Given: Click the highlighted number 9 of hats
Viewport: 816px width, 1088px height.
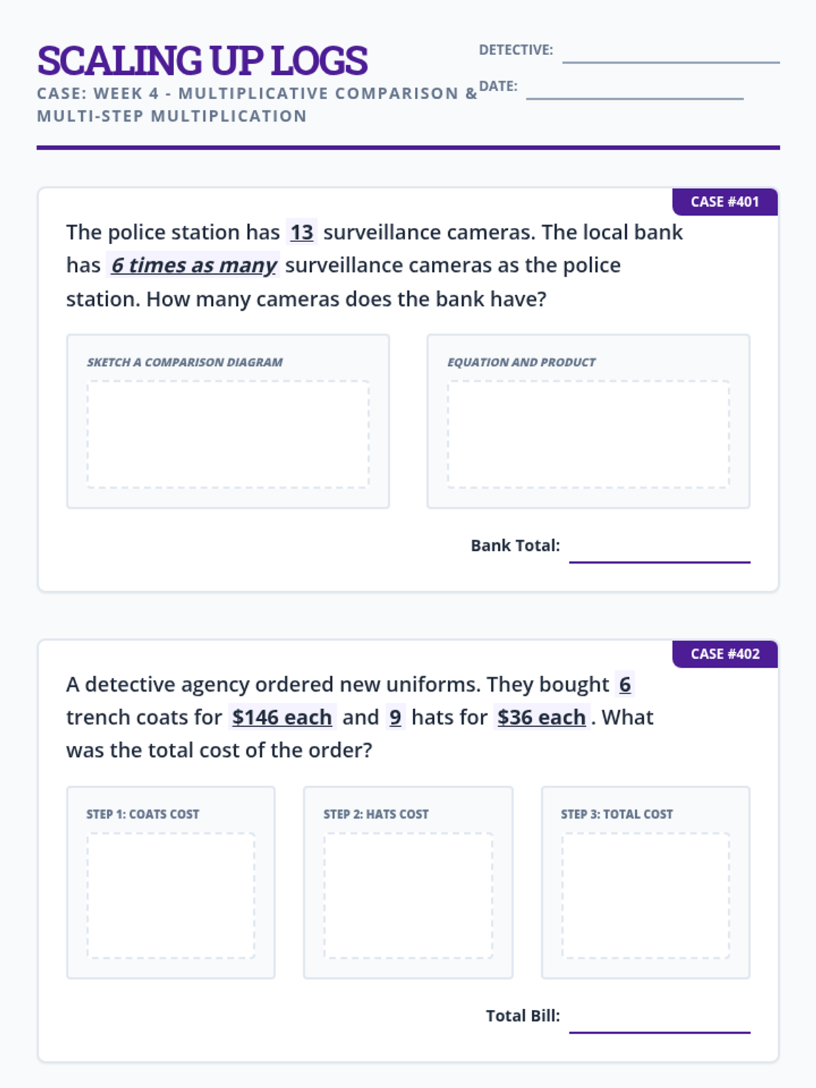Looking at the screenshot, I should point(395,717).
